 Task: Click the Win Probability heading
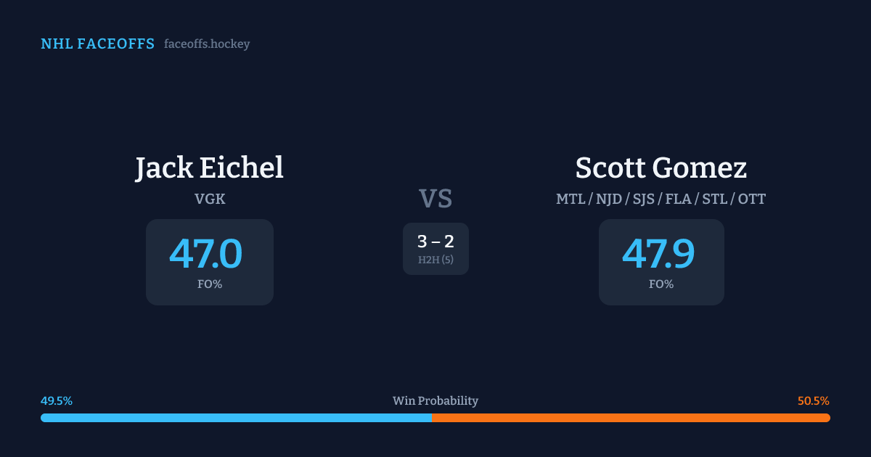tap(435, 401)
